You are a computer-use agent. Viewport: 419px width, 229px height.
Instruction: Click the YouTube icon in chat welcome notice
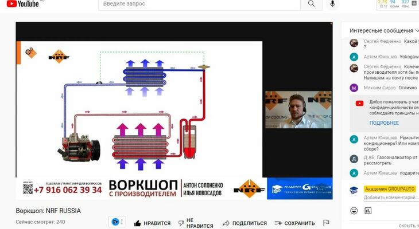[359, 103]
